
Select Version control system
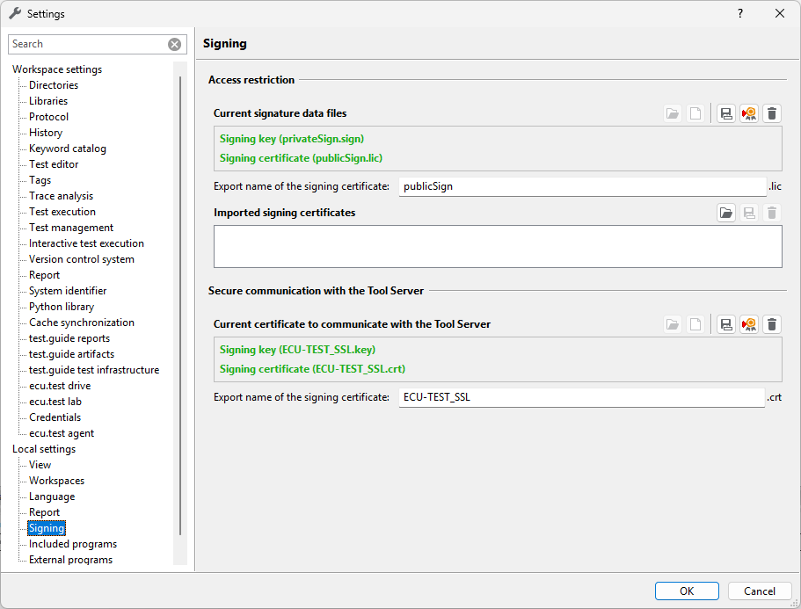[x=82, y=259]
